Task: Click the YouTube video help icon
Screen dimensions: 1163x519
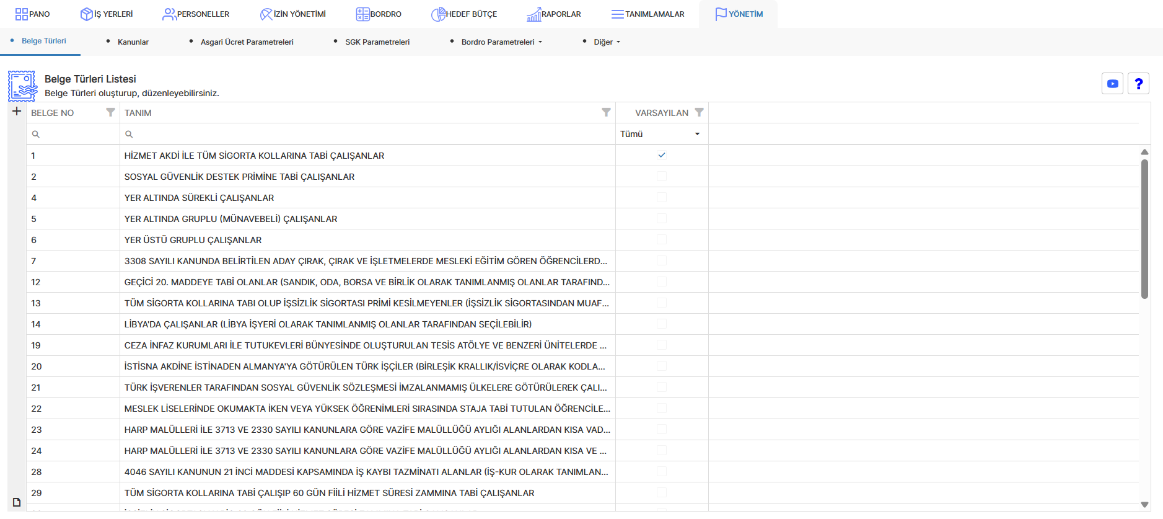Action: [x=1112, y=84]
